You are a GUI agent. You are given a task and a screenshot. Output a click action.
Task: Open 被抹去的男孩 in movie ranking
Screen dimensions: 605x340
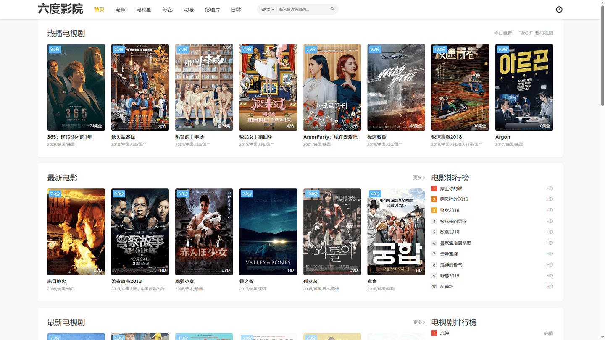pos(453,221)
